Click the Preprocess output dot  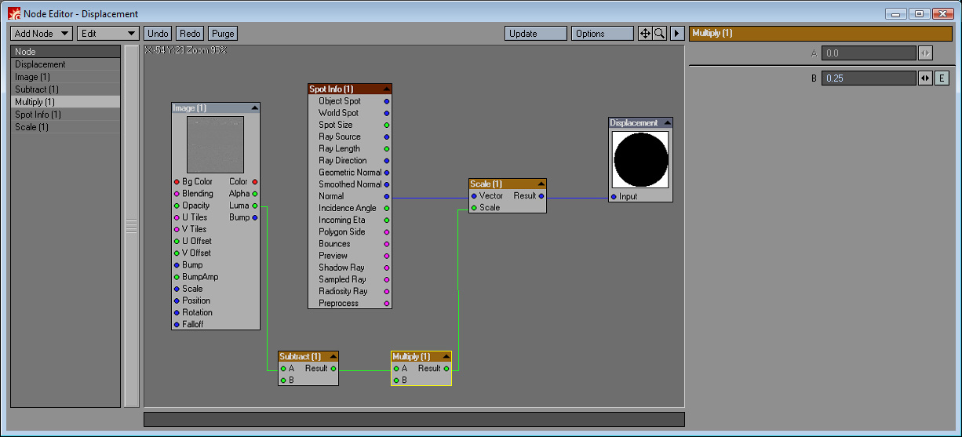click(x=386, y=304)
